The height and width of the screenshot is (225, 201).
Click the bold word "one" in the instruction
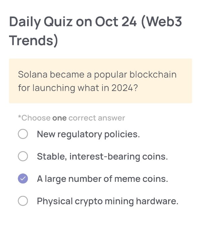point(59,118)
